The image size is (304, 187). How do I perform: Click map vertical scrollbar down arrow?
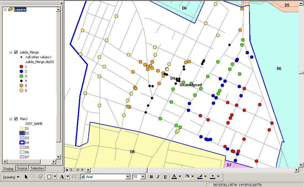[x=301, y=165]
